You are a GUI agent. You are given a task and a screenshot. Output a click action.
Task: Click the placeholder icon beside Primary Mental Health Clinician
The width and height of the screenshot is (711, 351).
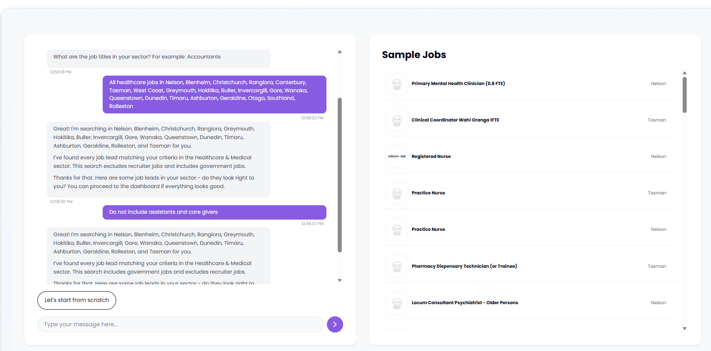[x=397, y=84]
